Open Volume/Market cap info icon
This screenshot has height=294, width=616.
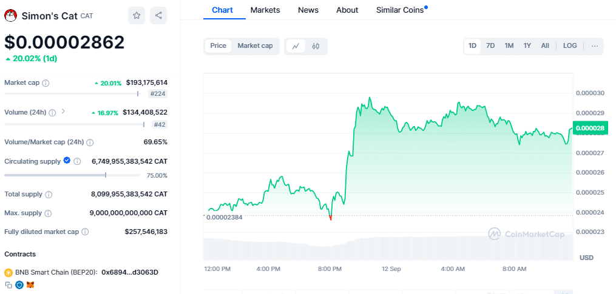coord(90,142)
